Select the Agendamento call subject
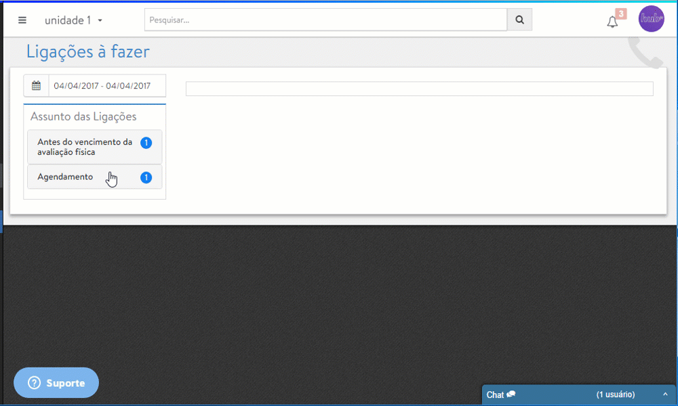This screenshot has height=406, width=678. 66,177
